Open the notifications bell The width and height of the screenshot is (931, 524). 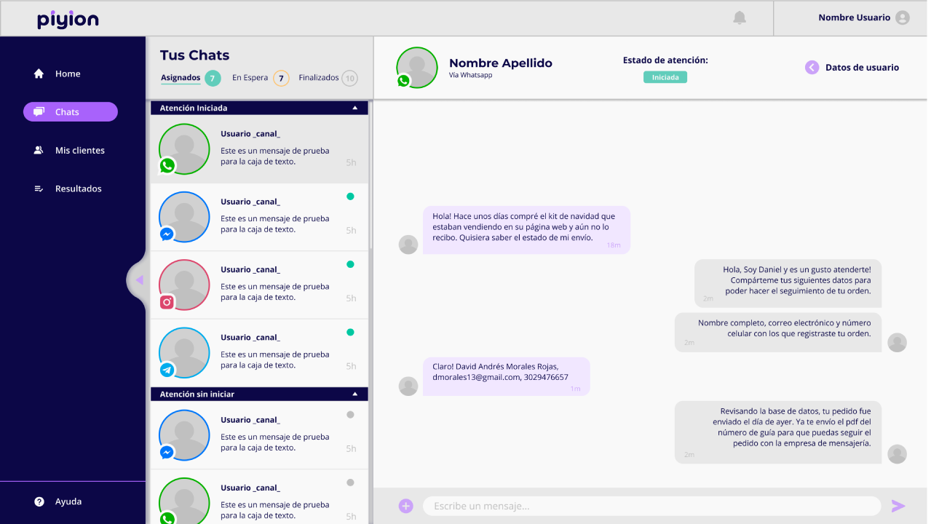(740, 17)
